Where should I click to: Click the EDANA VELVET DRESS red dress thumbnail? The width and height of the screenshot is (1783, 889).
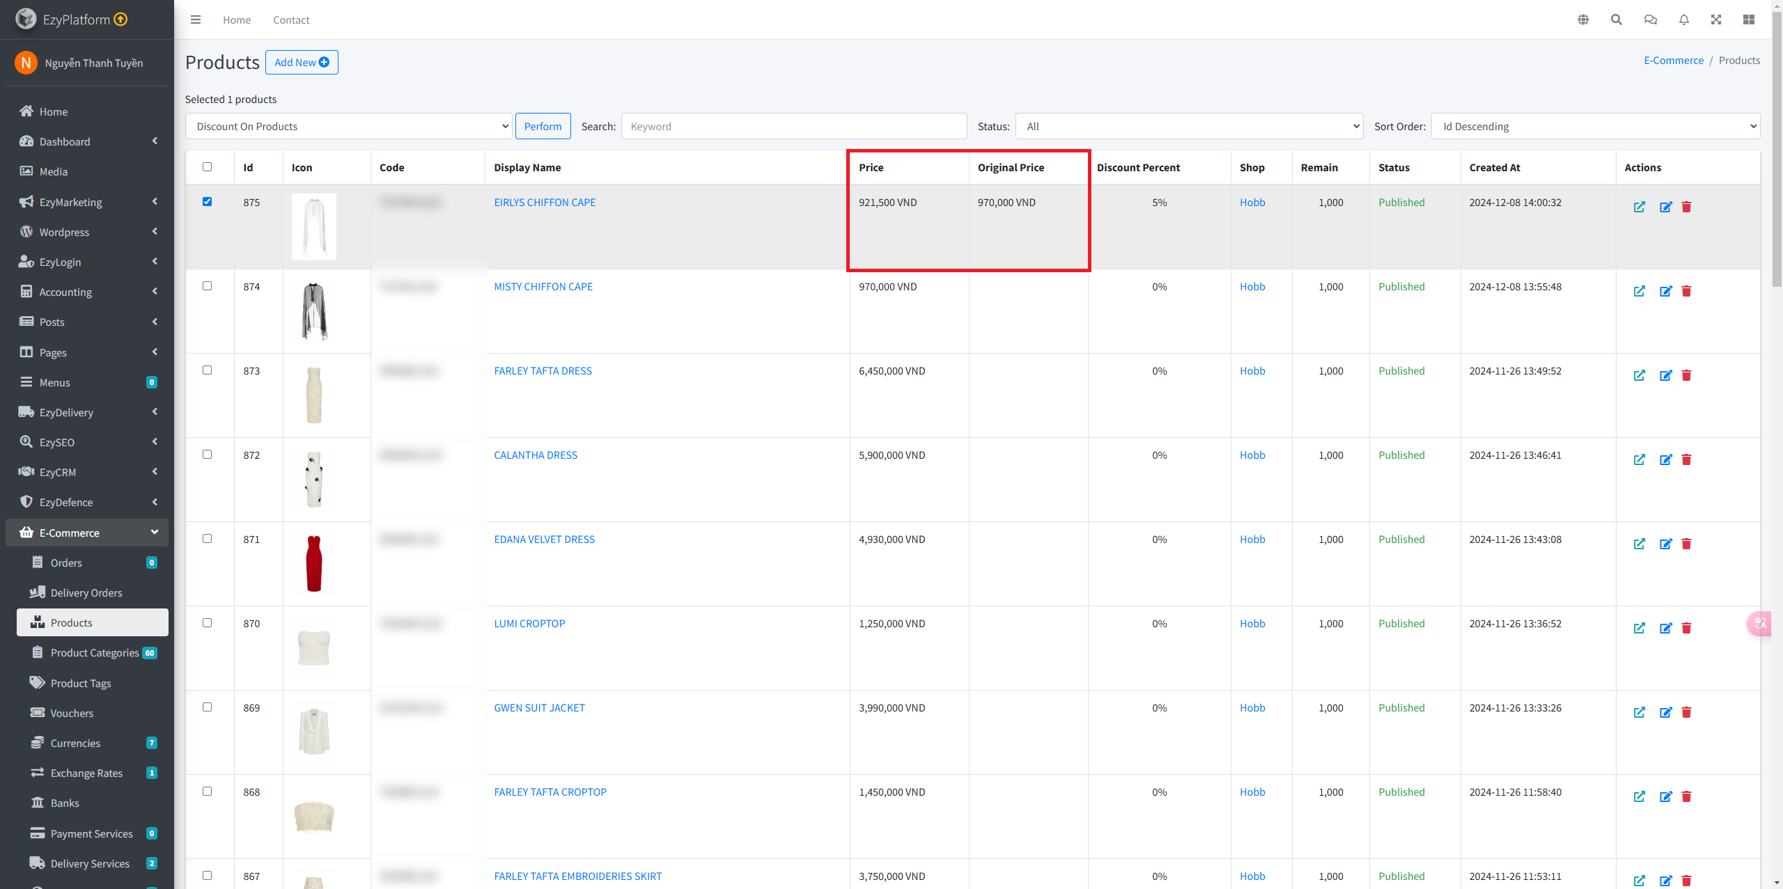pyautogui.click(x=314, y=563)
